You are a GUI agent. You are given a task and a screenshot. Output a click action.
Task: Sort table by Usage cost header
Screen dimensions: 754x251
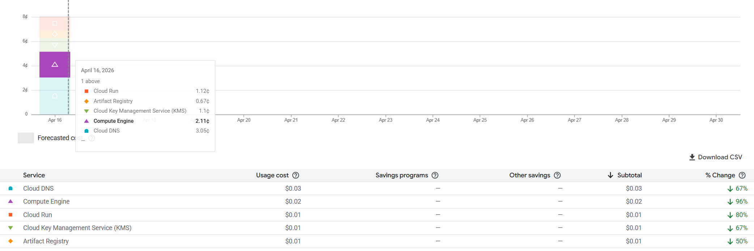272,175
